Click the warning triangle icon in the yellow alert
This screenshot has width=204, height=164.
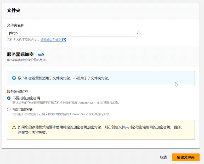tap(14, 127)
